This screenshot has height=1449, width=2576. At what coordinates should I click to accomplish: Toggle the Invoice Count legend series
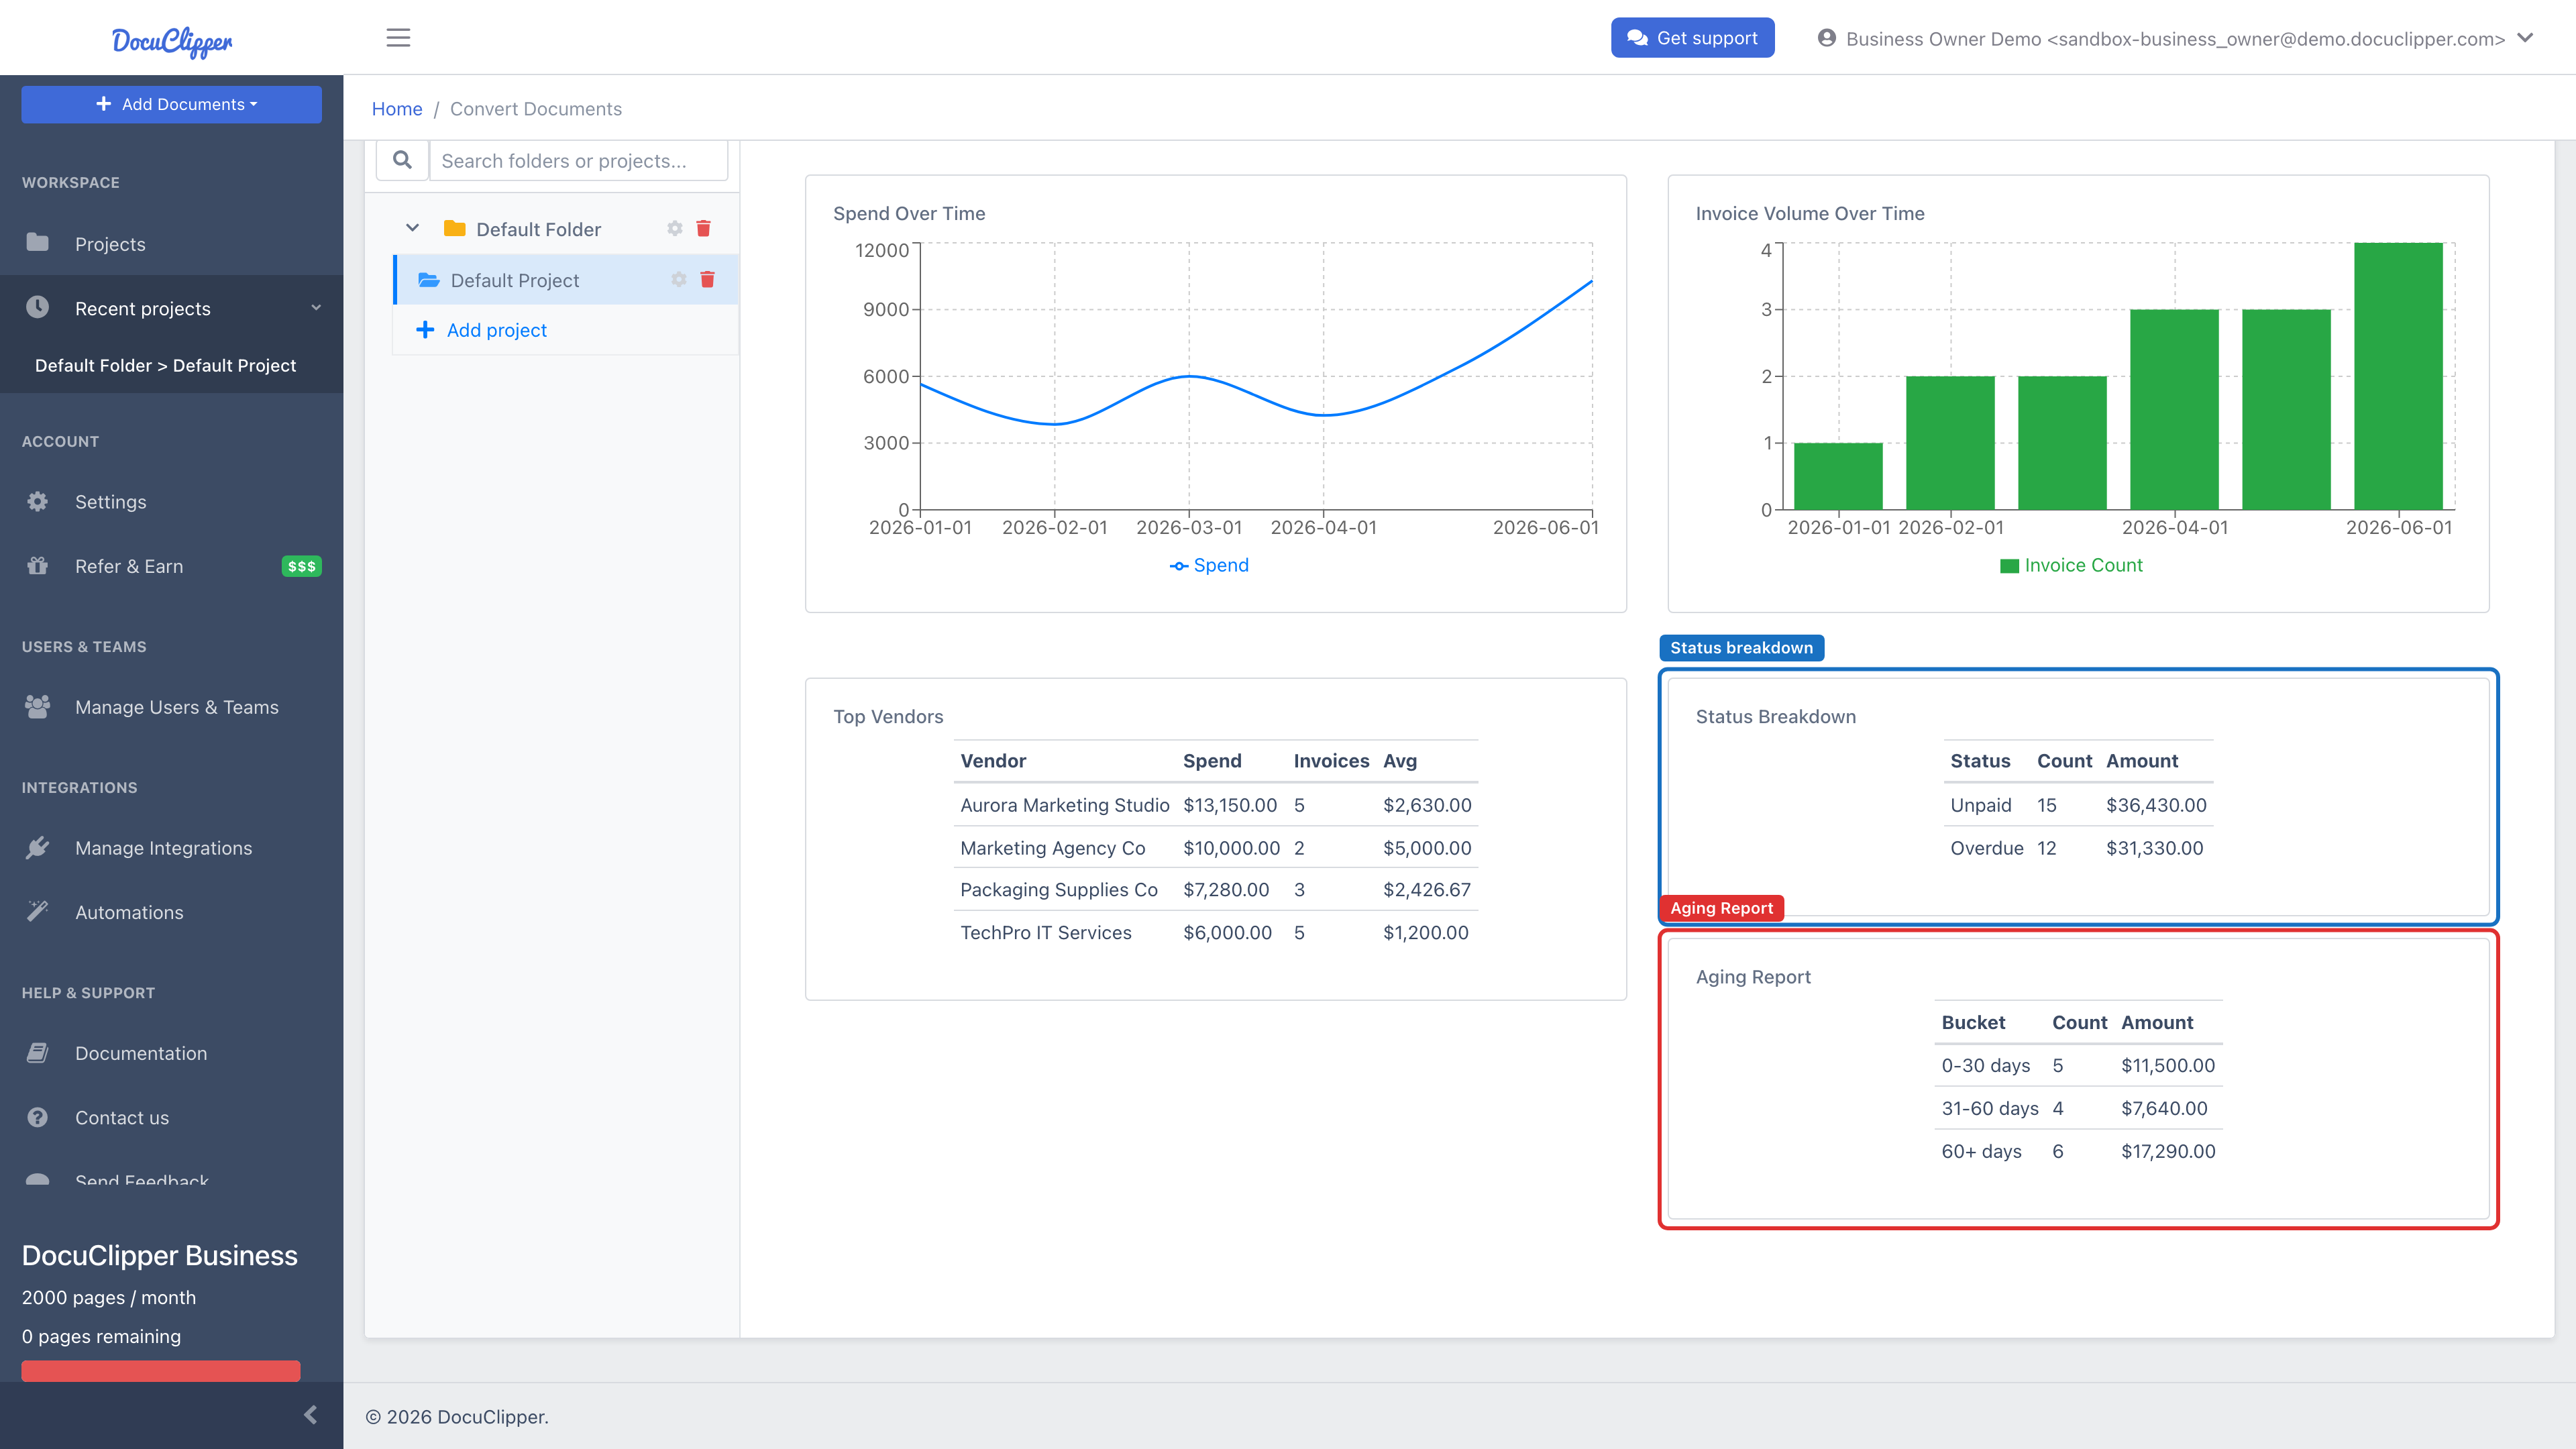pos(2071,565)
